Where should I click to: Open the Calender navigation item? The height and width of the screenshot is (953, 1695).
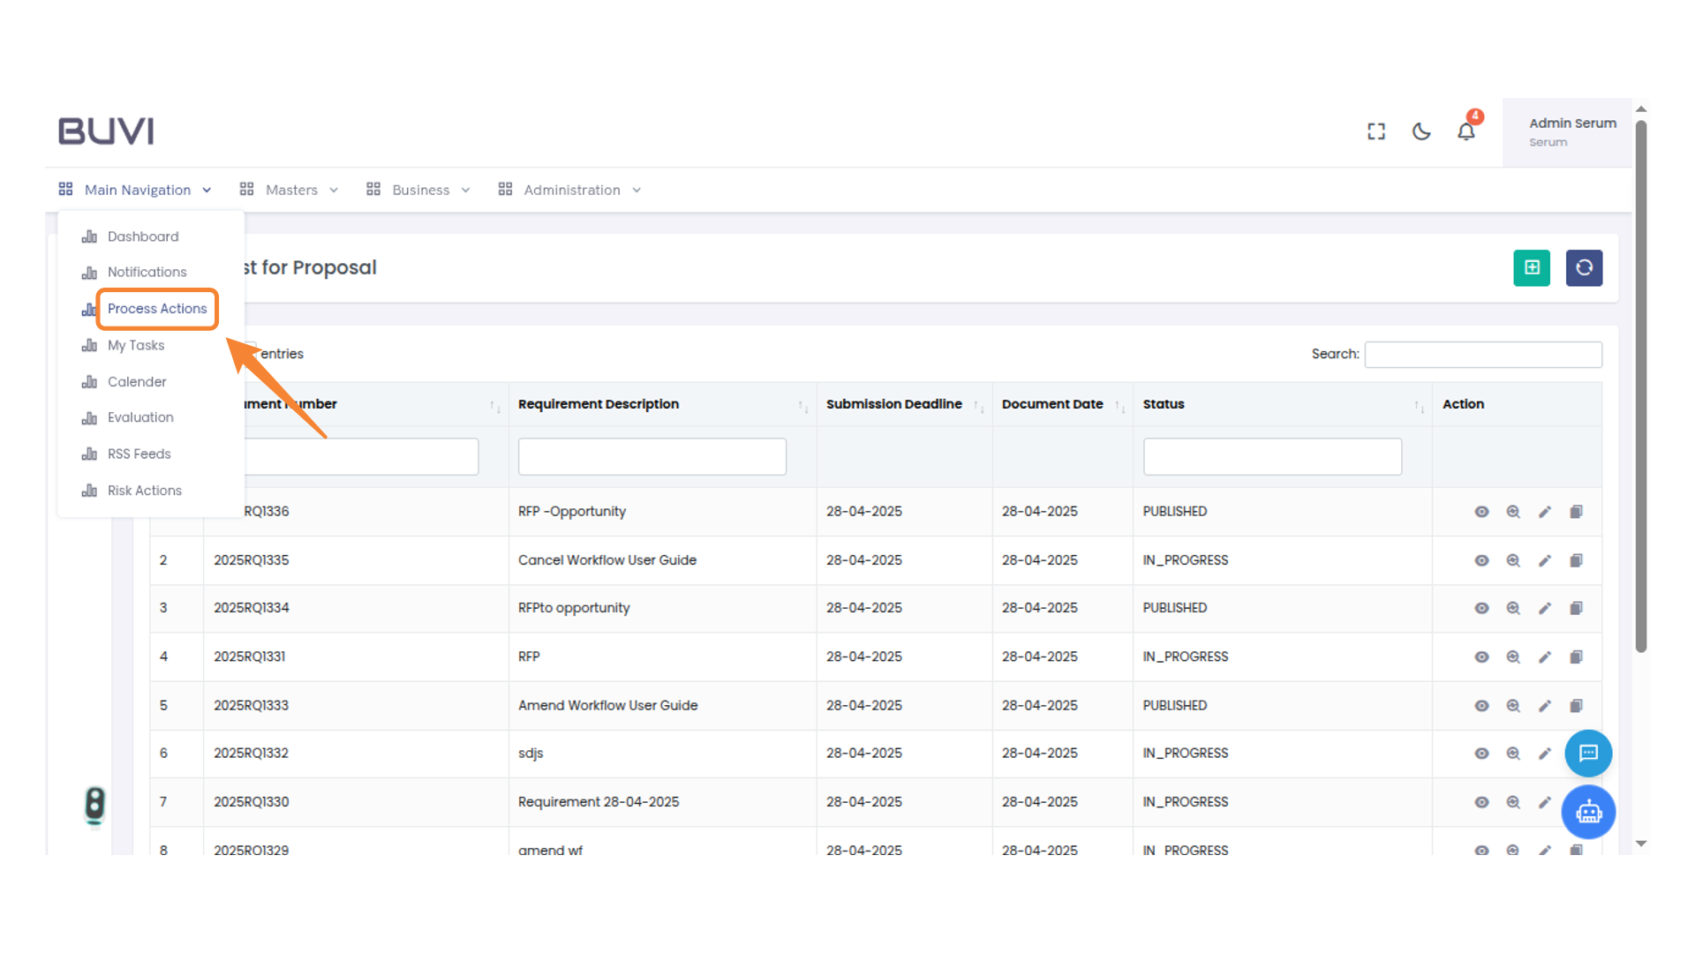[136, 381]
